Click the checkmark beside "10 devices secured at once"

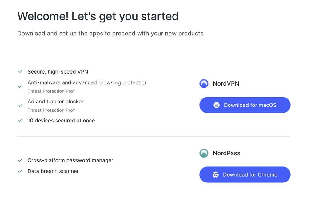point(20,120)
